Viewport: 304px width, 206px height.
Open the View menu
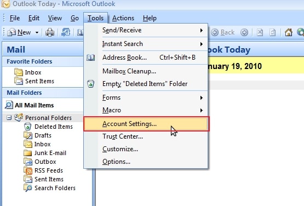coord(55,18)
